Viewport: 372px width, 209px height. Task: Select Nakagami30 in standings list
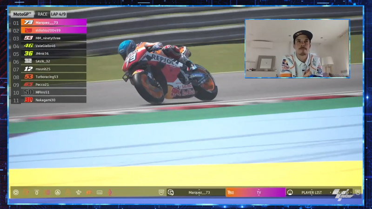(53, 100)
